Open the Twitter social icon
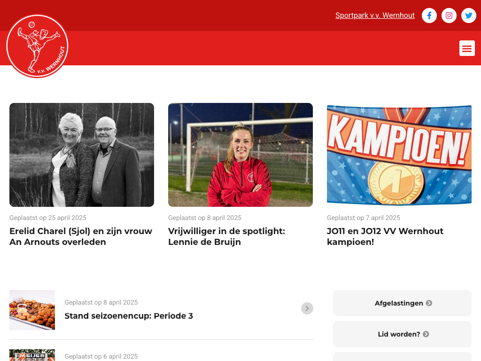481x361 pixels. [x=468, y=16]
